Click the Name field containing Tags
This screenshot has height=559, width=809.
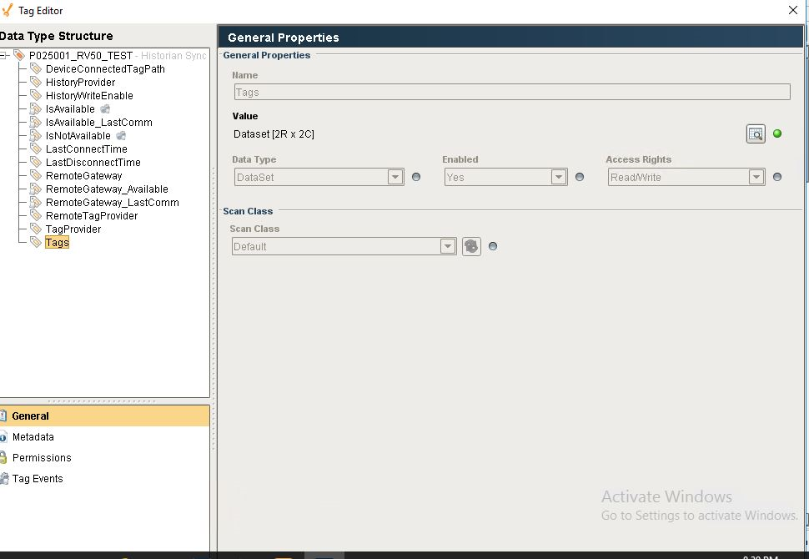(512, 92)
